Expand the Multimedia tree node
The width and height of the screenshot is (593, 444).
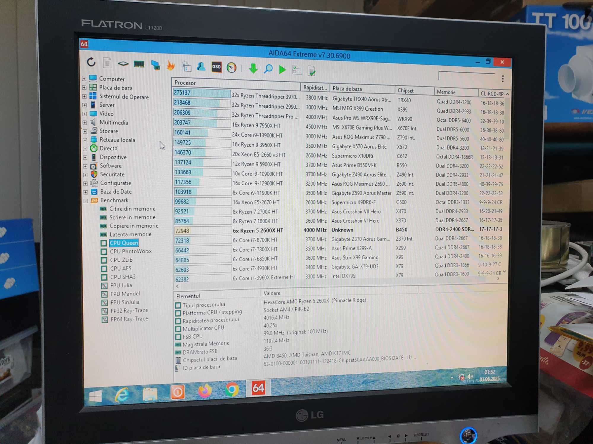(x=85, y=123)
